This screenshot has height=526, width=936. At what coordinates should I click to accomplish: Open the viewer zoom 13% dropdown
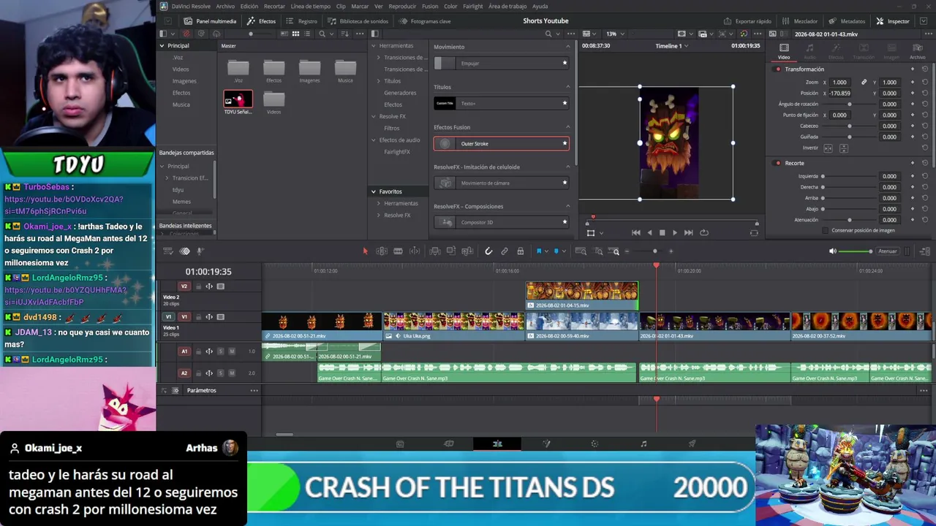click(614, 34)
